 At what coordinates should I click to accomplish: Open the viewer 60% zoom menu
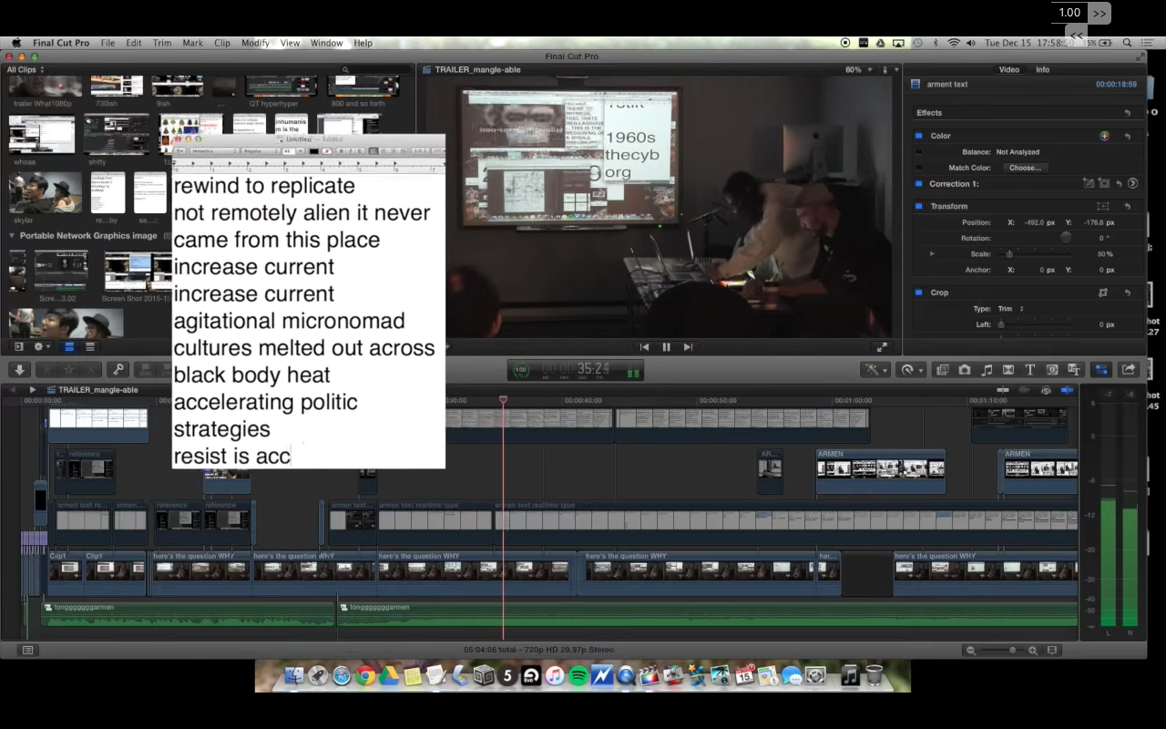(857, 69)
